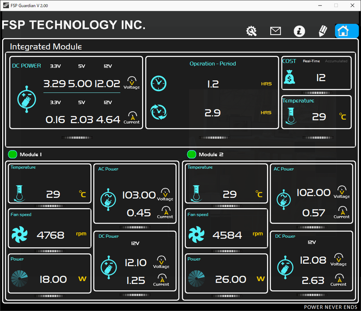The image size is (361, 311).
Task: Click the Operation - Period heading
Action: click(x=213, y=64)
